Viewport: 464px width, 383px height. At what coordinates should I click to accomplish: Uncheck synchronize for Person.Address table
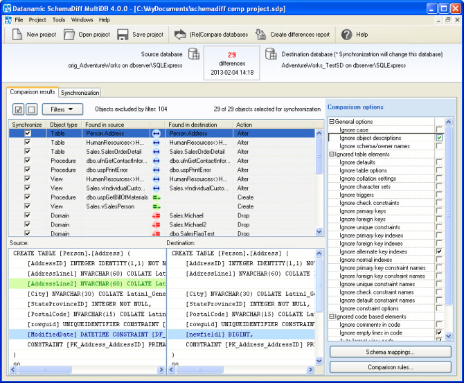click(27, 133)
